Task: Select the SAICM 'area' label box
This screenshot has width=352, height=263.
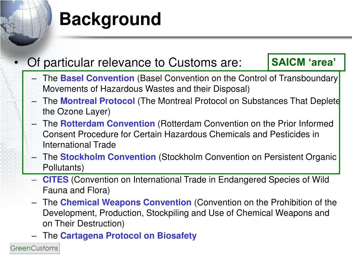Action: (306, 62)
